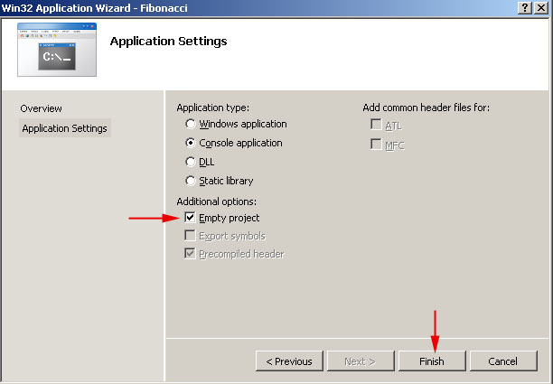Image resolution: width=553 pixels, height=384 pixels.
Task: Click the console application banner image
Action: 57,50
